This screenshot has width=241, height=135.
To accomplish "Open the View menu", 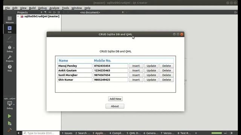I will (x=23, y=8).
